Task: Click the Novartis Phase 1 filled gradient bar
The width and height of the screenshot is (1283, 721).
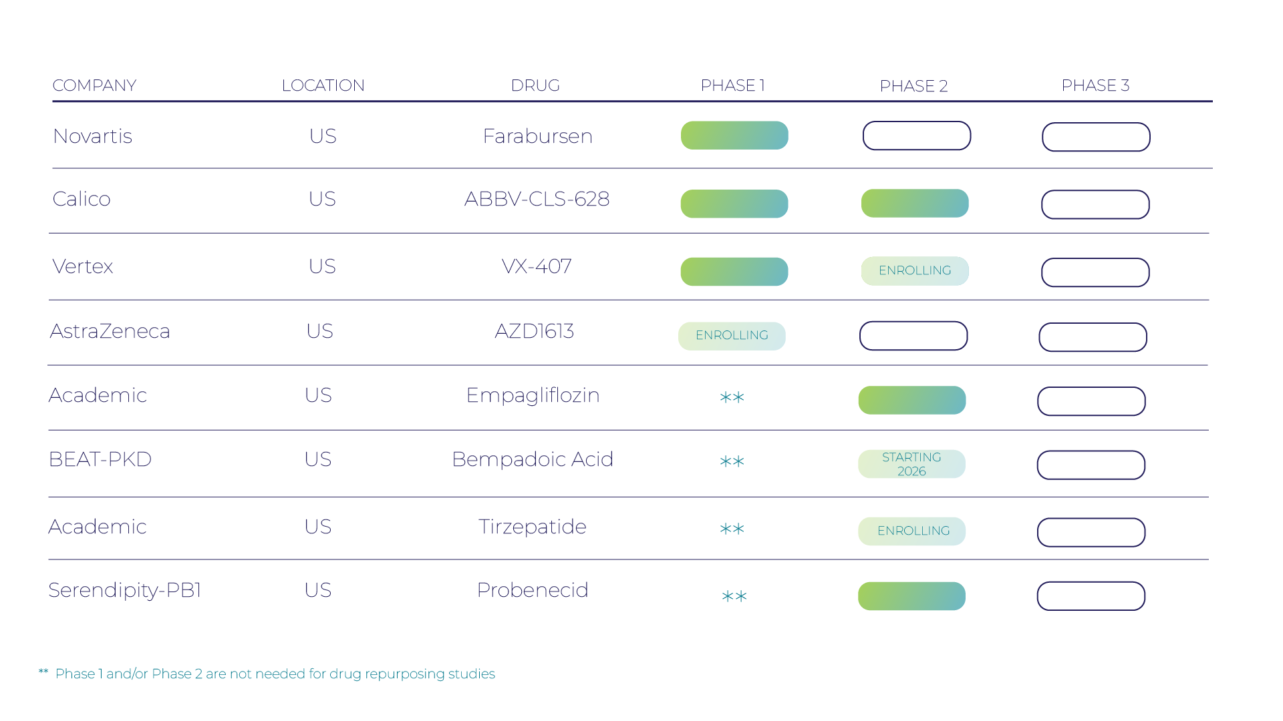Action: [734, 136]
